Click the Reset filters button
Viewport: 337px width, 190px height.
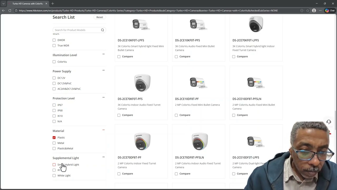tap(100, 17)
